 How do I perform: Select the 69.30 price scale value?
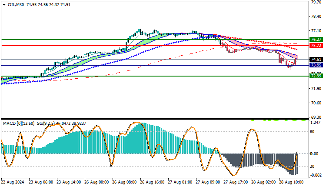pyautogui.click(x=316, y=117)
